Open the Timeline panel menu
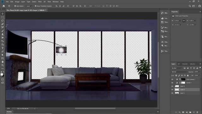202x114 pixels. [158, 112]
